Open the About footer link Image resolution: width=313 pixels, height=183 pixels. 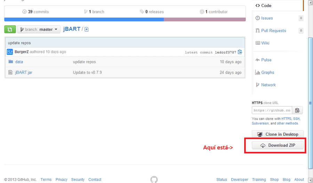pos(299,180)
